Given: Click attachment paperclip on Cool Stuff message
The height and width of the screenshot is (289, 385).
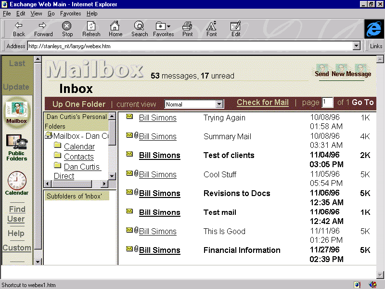Looking at the screenshot, I should pyautogui.click(x=136, y=173).
